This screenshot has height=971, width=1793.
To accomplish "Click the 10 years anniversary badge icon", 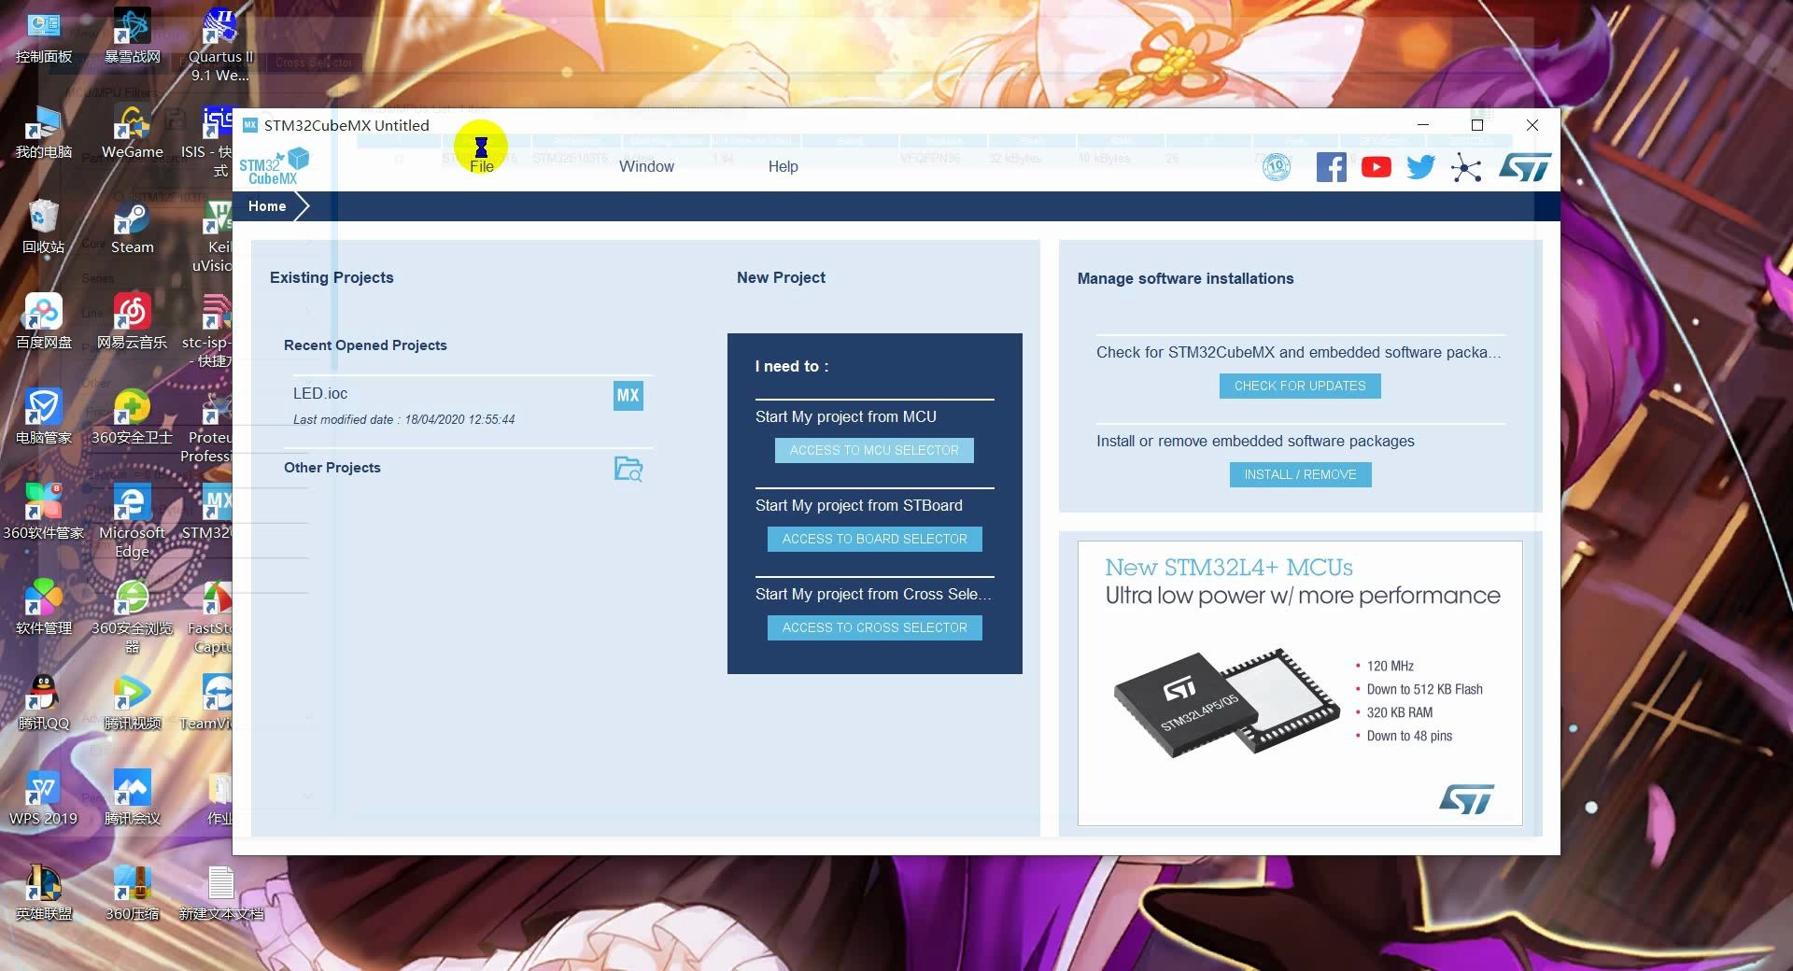I will point(1276,167).
